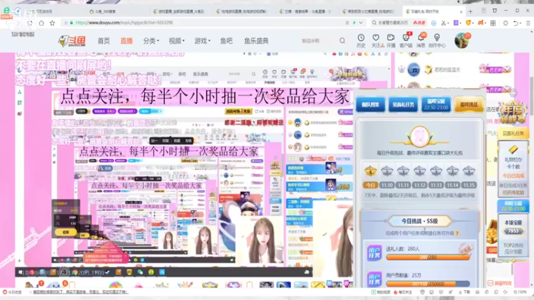Focus the browser URL address field
This screenshot has width=534, height=300.
coord(204,23)
